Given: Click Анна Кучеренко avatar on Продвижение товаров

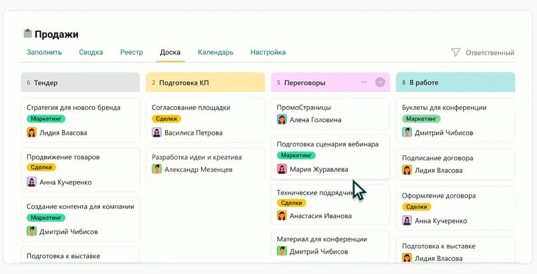Looking at the screenshot, I should [x=31, y=182].
